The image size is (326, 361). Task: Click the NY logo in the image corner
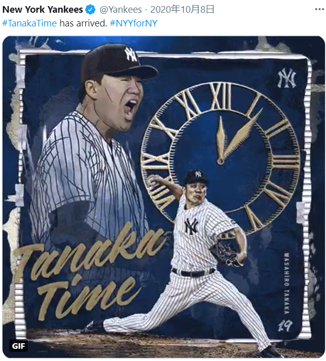(287, 78)
